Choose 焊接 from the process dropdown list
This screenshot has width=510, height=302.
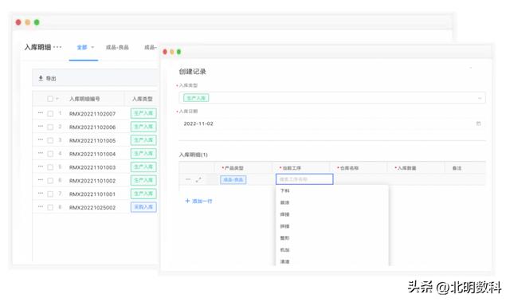tap(285, 214)
